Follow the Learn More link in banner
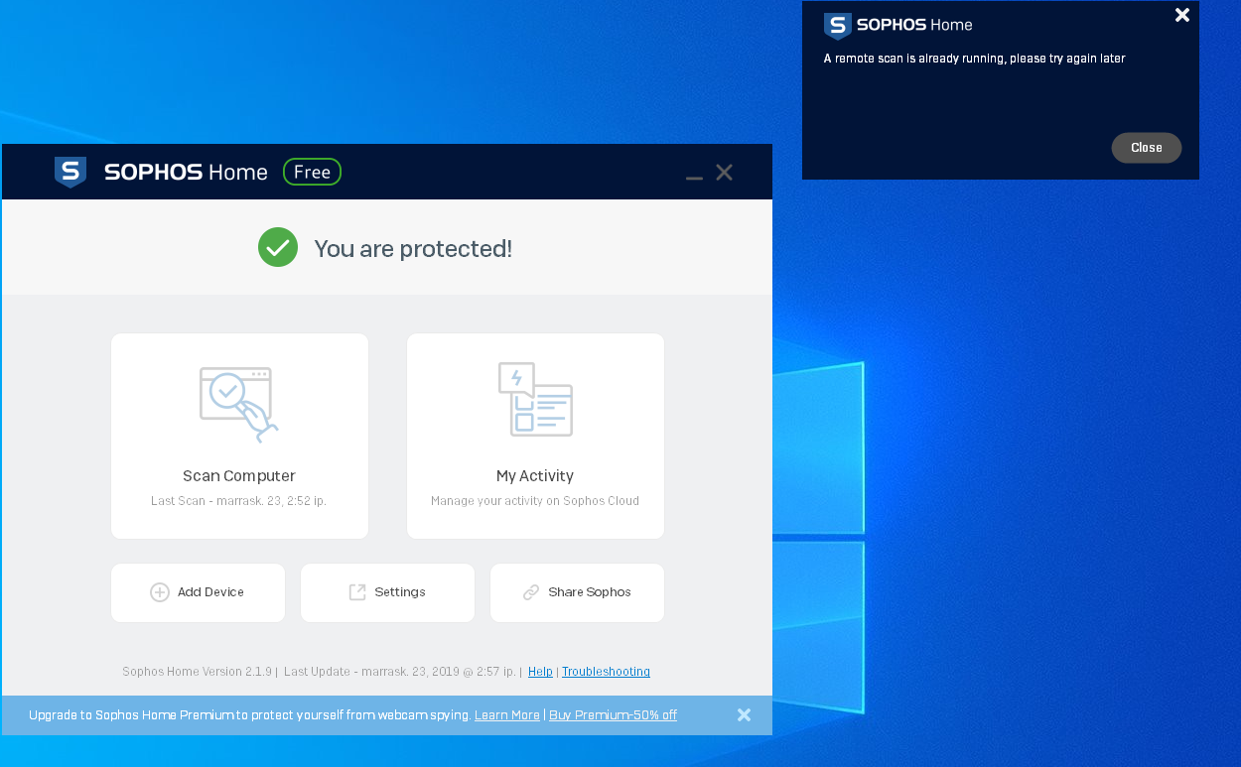 [507, 715]
